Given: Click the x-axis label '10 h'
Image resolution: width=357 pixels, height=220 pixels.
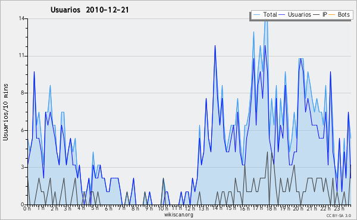Looking at the screenshot, I should point(163,208).
